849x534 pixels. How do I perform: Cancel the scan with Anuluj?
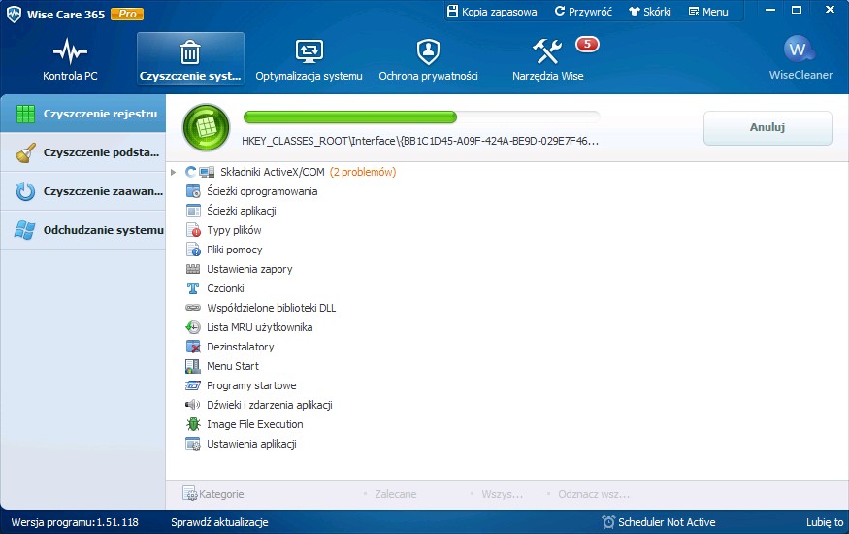coord(767,127)
